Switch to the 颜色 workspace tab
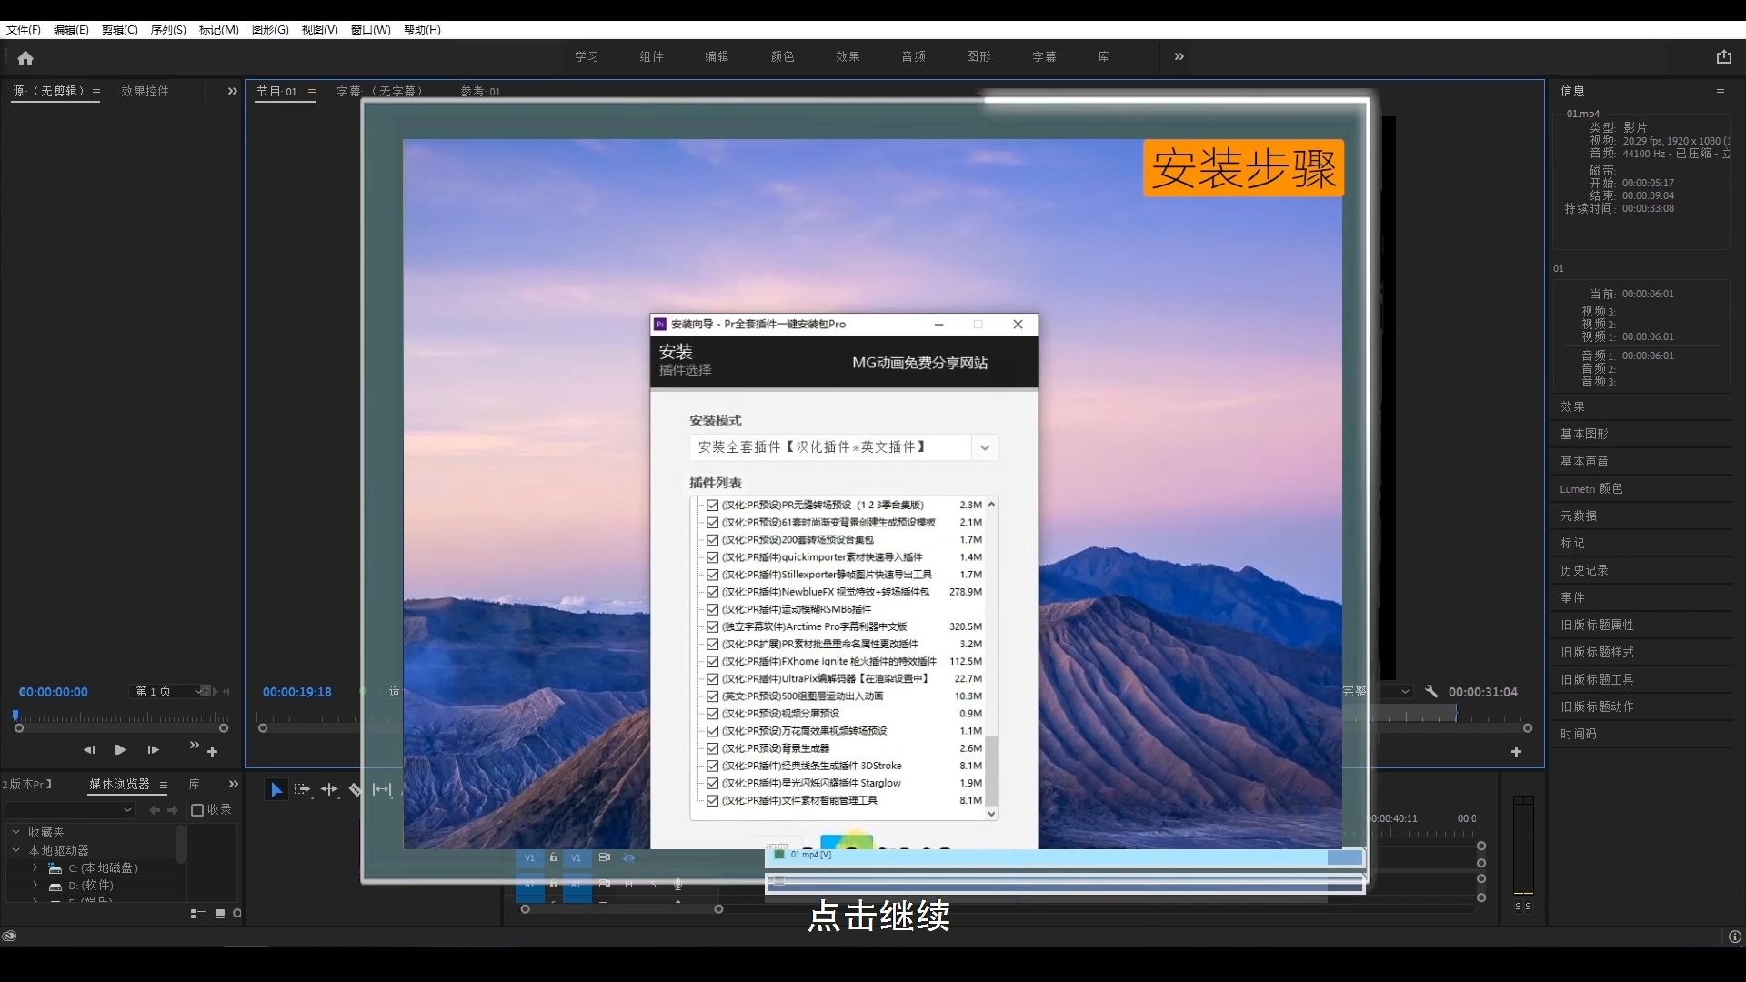1746x982 pixels. click(x=783, y=56)
